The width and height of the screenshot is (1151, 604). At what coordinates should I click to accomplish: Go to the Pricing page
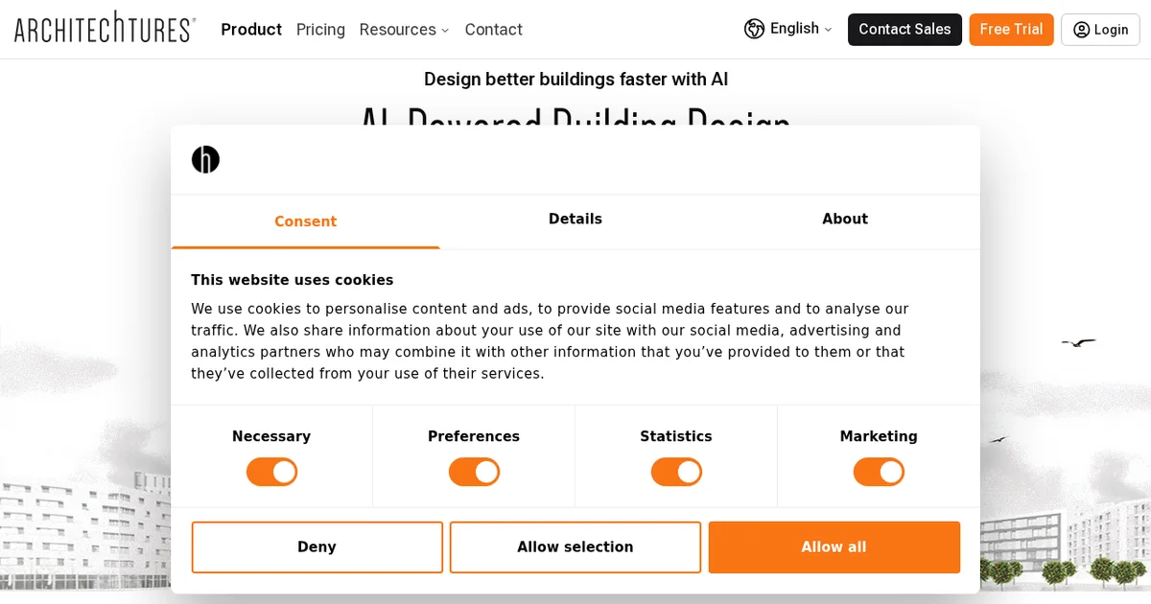click(x=320, y=30)
